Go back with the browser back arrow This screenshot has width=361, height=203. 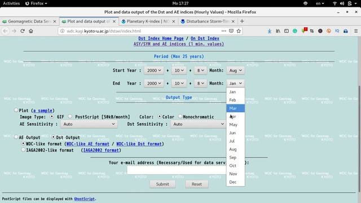click(x=6, y=31)
